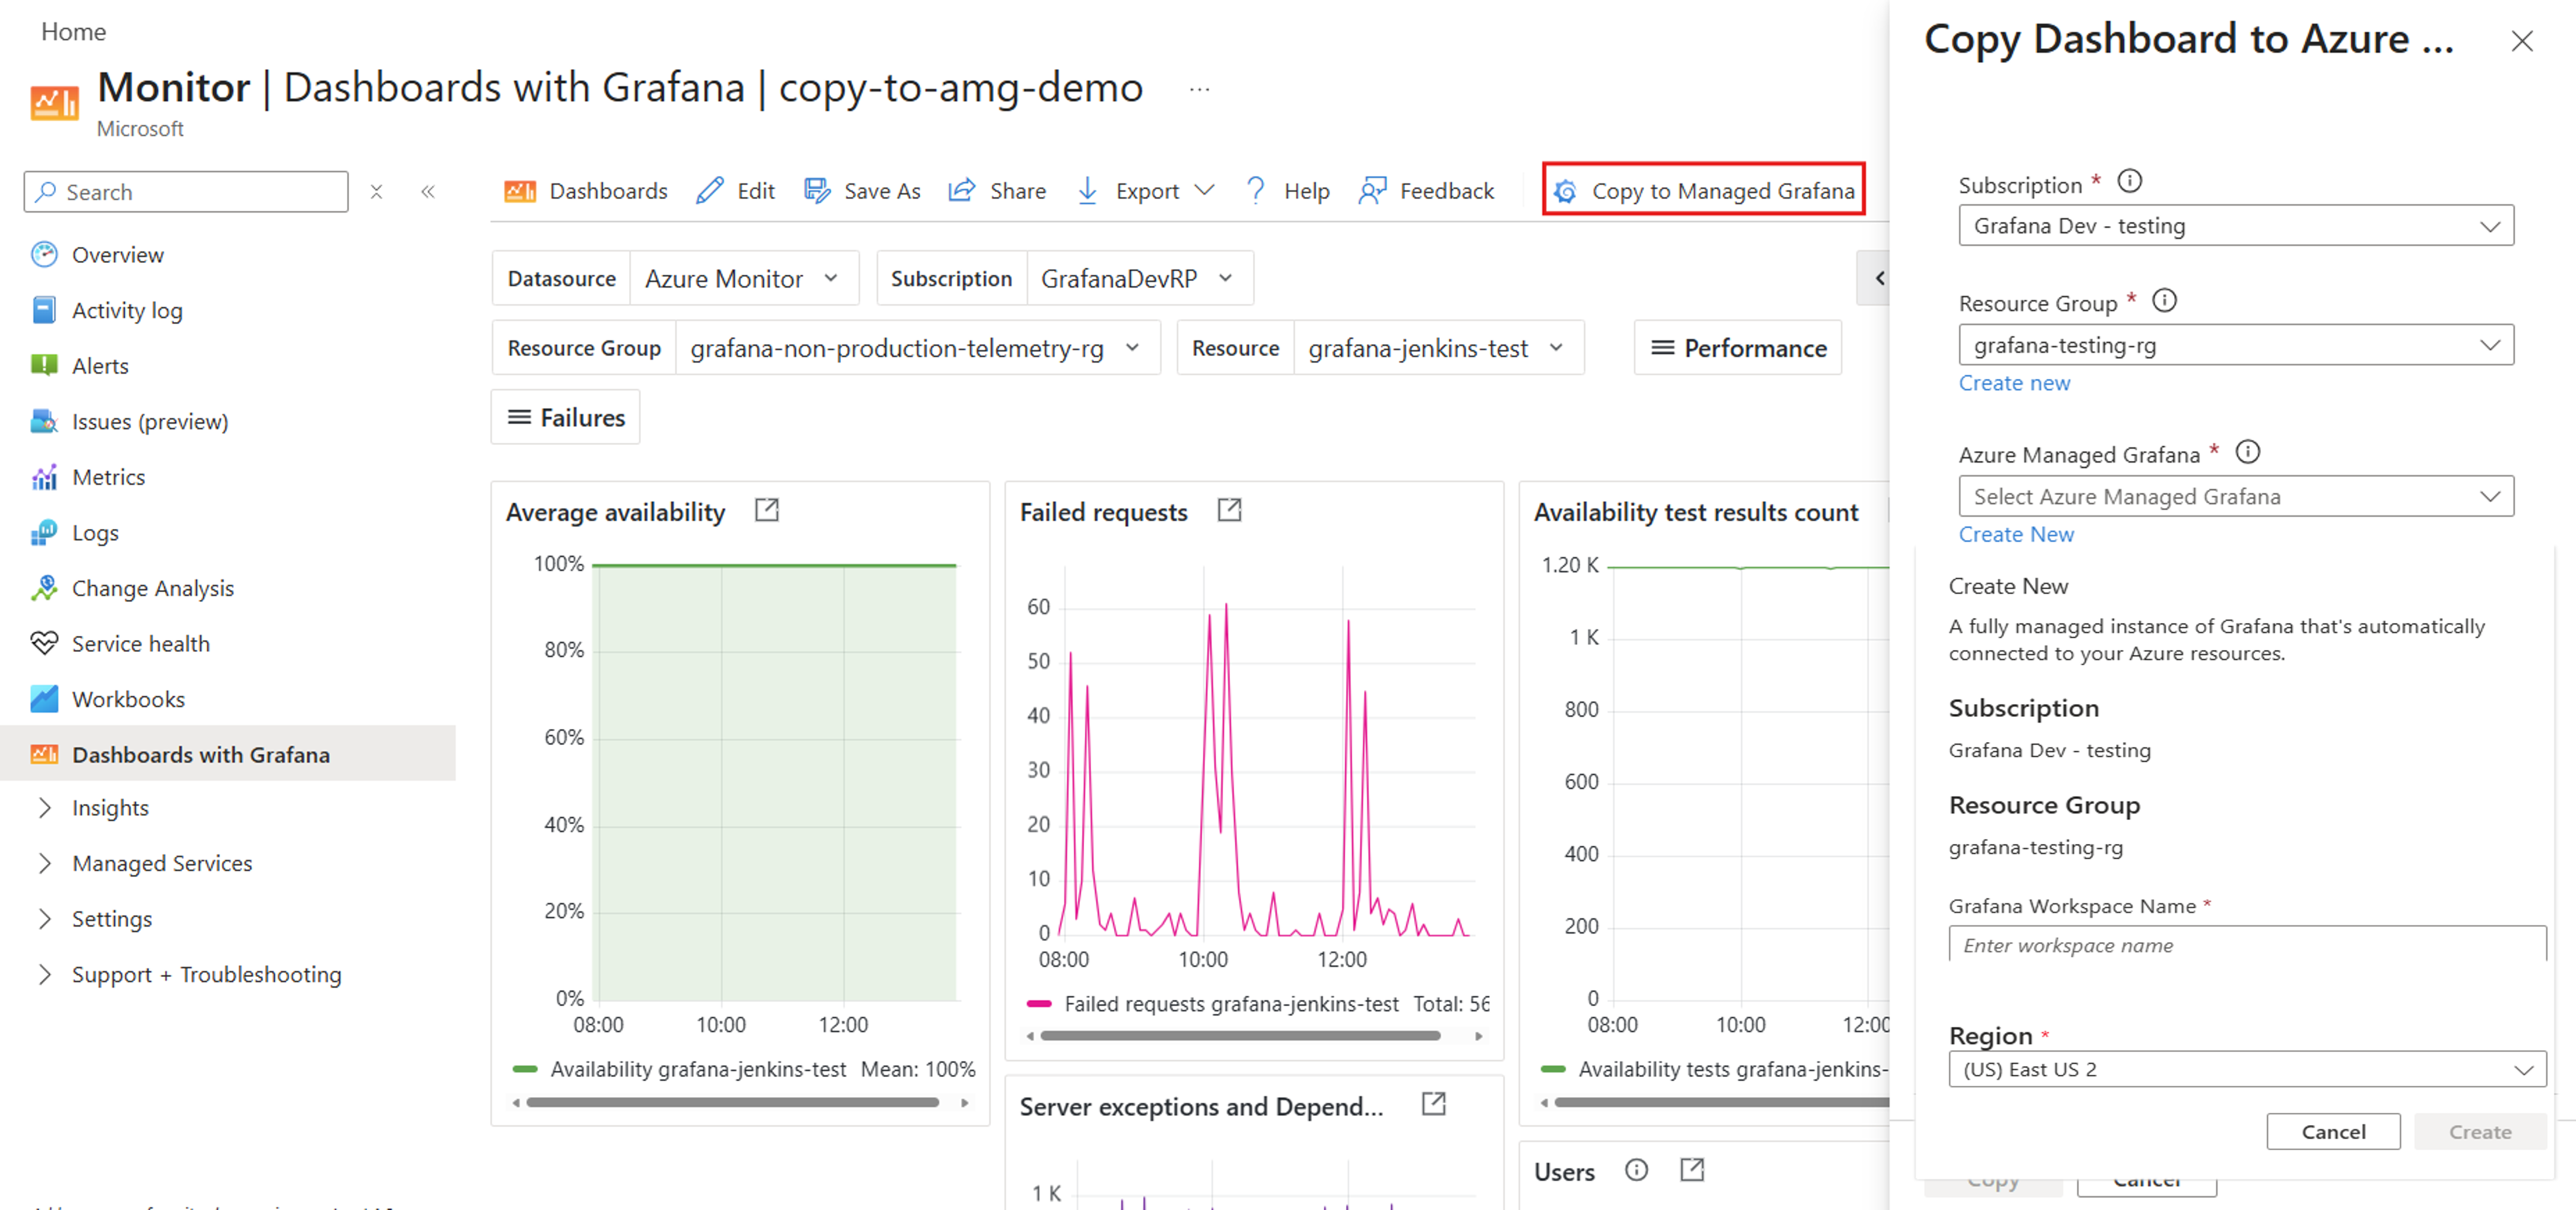Click Create new resource group link
The width and height of the screenshot is (2576, 1210).
[2014, 383]
